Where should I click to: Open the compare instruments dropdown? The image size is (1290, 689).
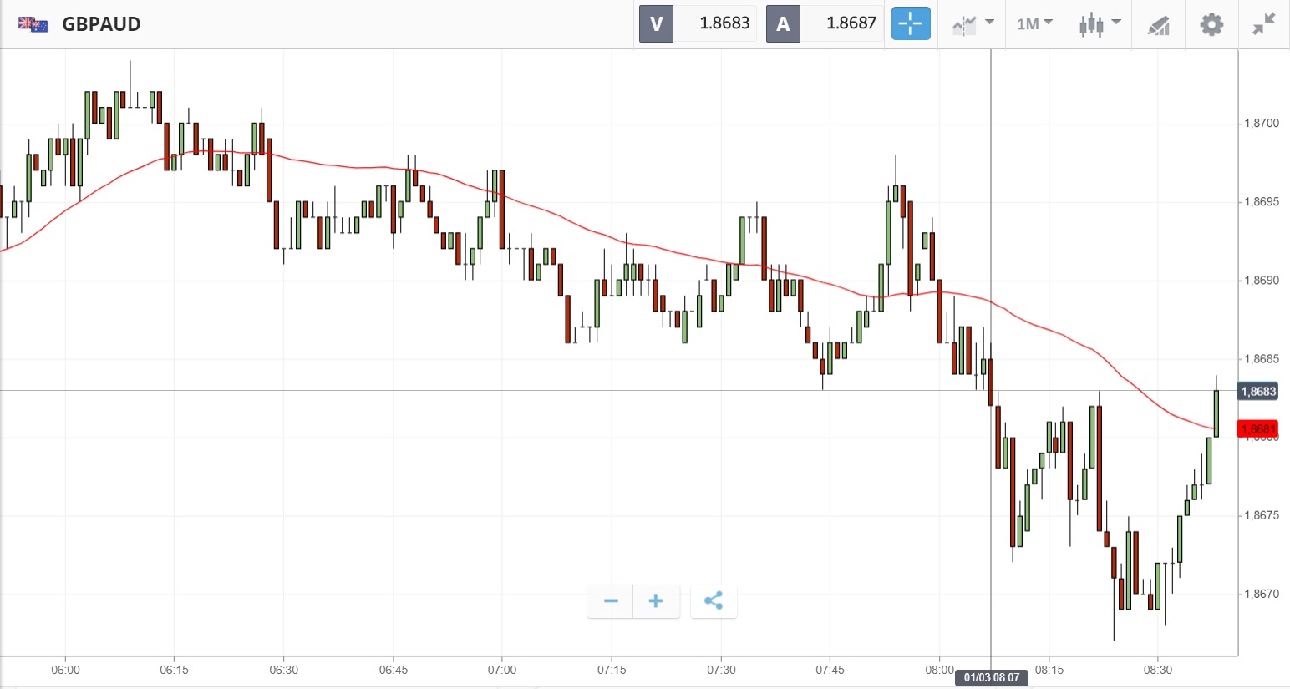click(x=973, y=23)
